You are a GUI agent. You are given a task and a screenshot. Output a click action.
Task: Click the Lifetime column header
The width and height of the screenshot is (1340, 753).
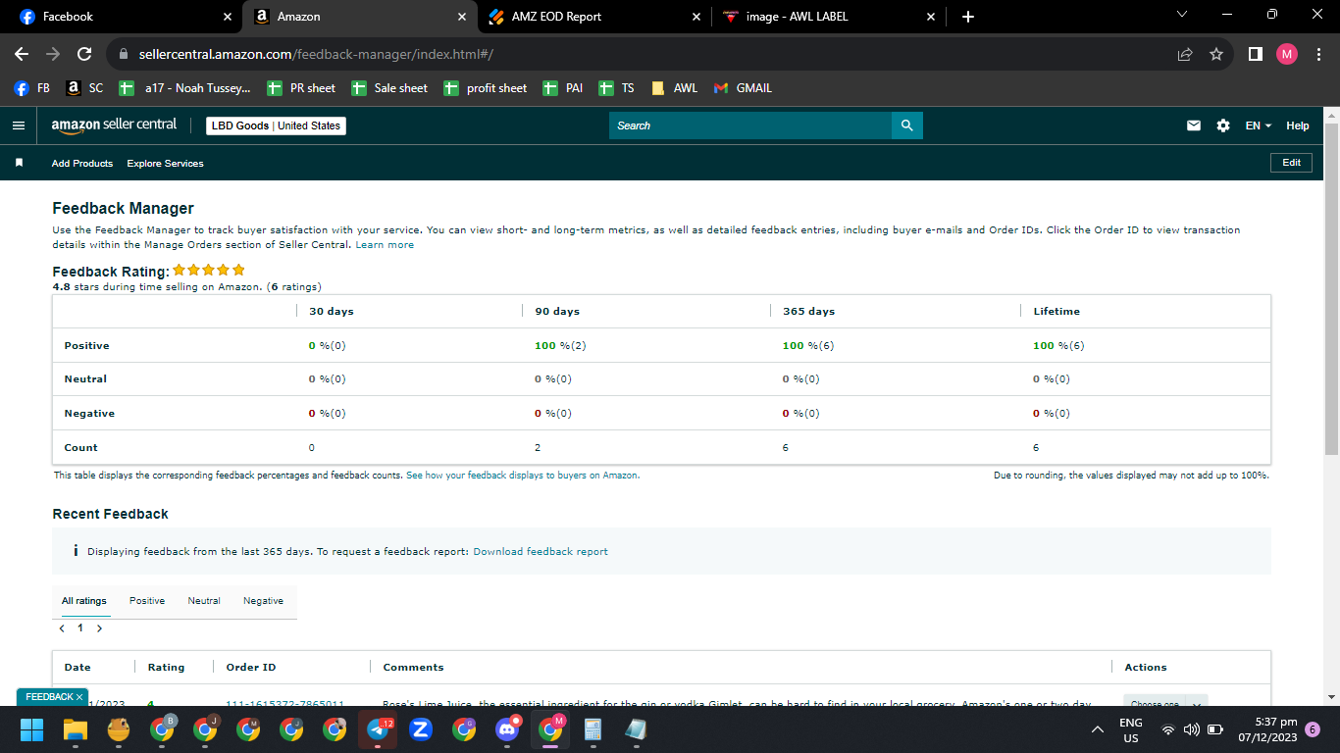click(1057, 311)
